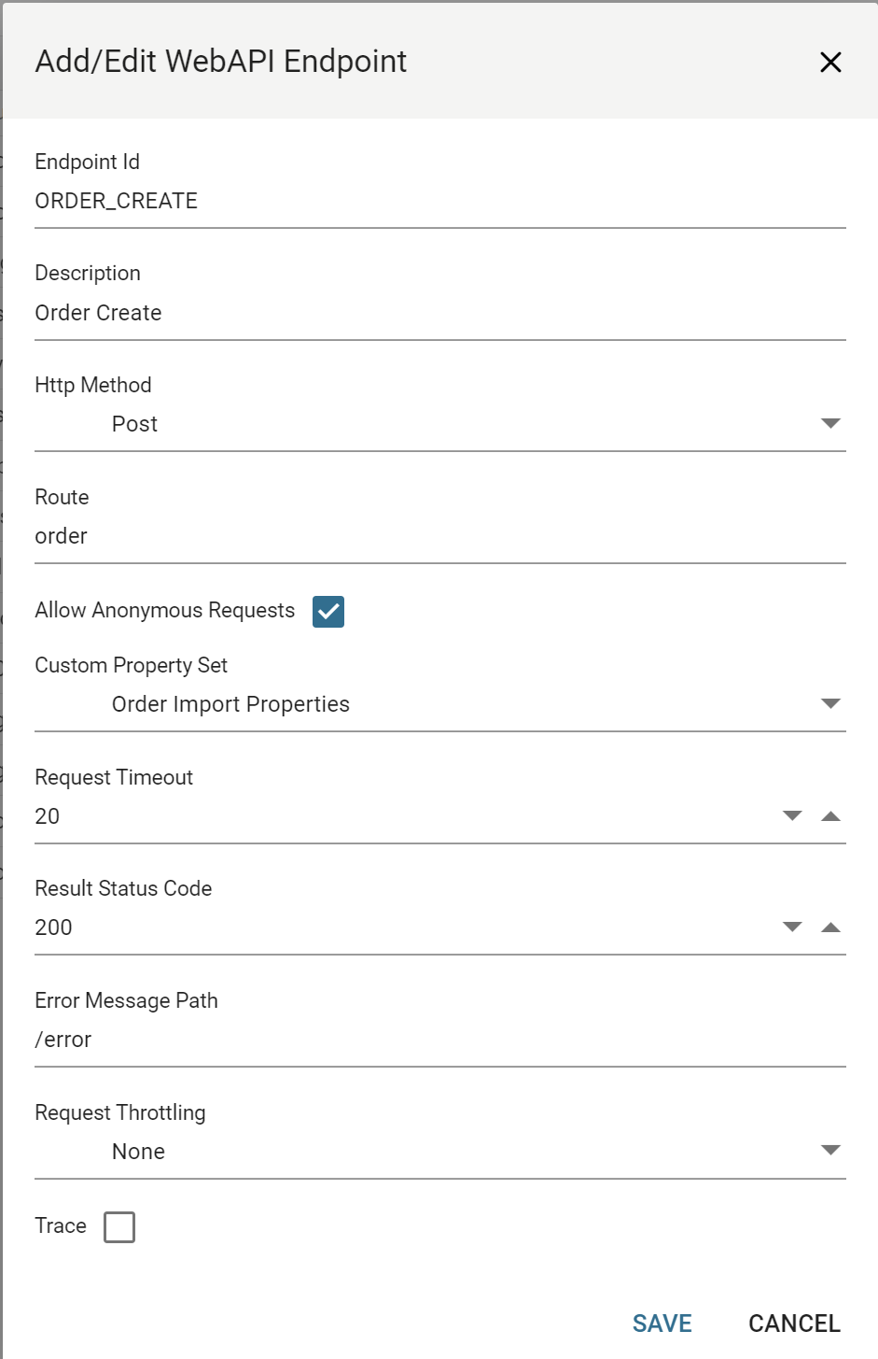Decrease Result Status Code value

pos(792,927)
